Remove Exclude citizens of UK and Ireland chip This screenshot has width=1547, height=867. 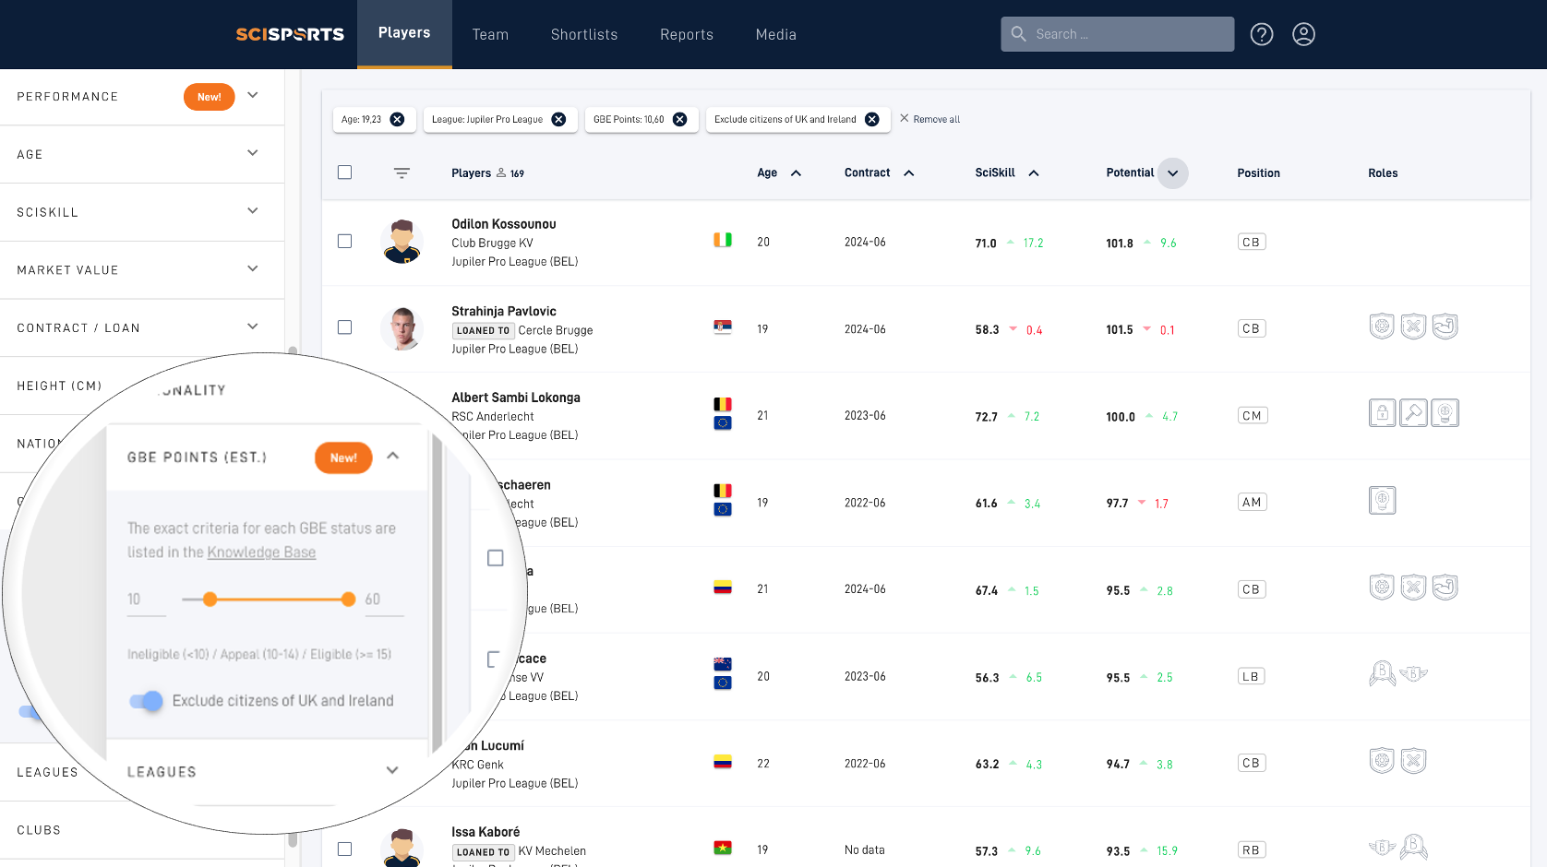click(872, 119)
